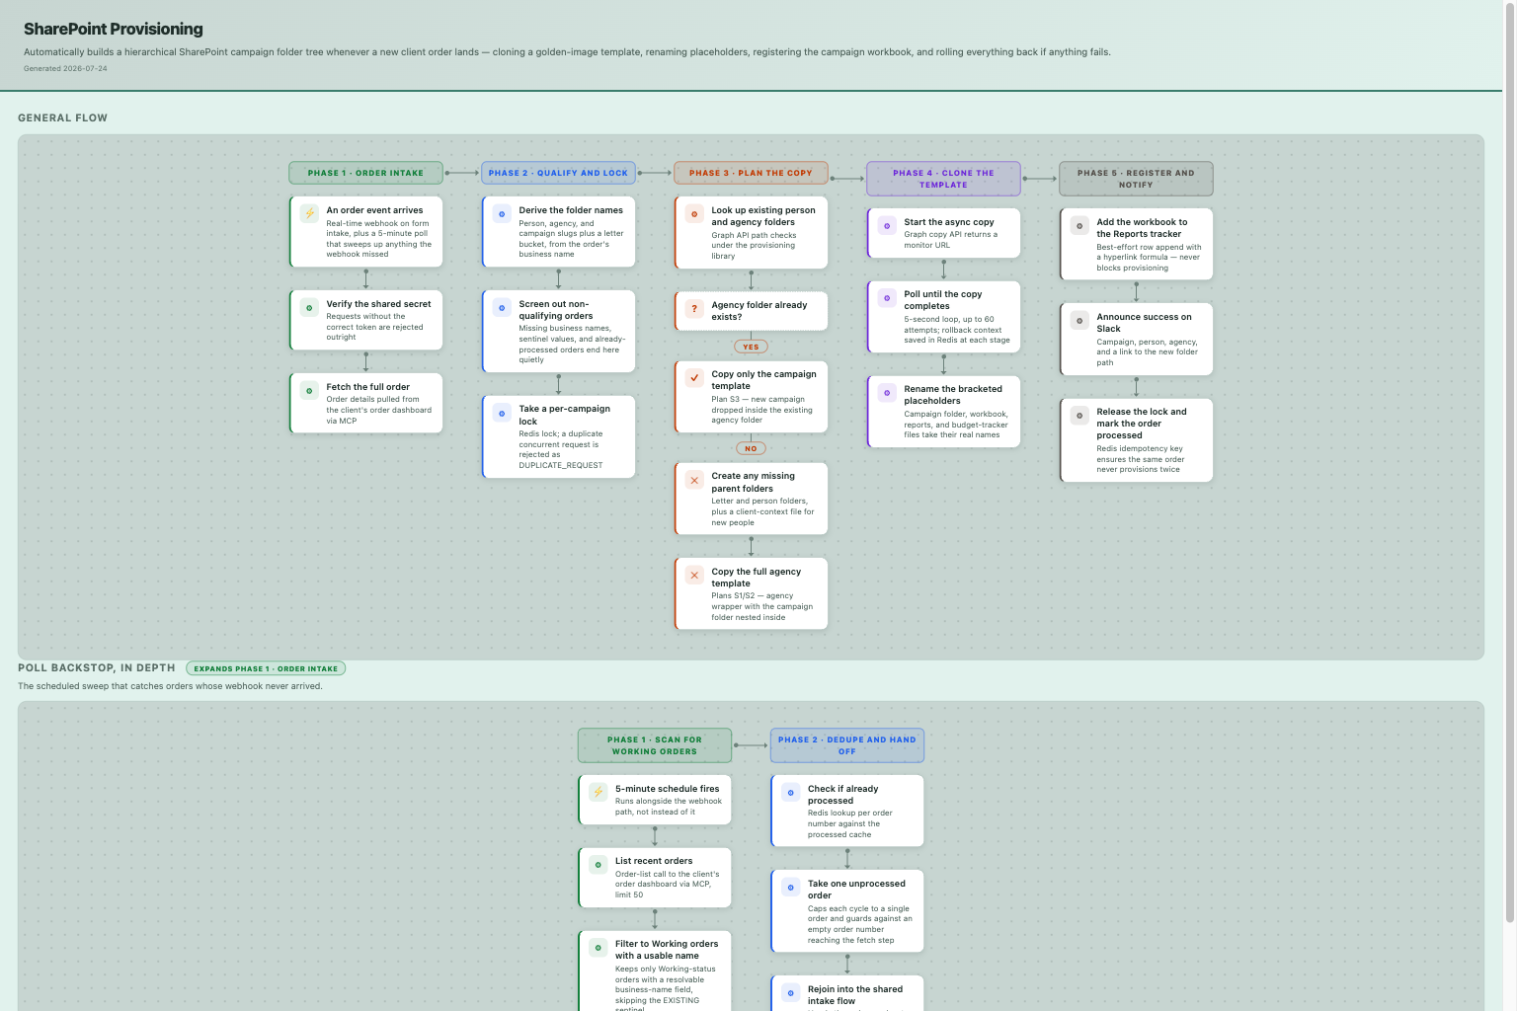Click the icon beside Release the lock

[1079, 415]
